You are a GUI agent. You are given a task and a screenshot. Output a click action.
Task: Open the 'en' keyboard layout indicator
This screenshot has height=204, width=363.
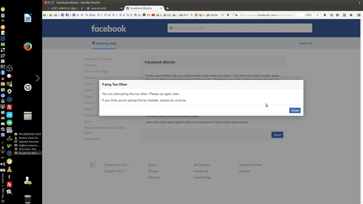[x=3, y=158]
